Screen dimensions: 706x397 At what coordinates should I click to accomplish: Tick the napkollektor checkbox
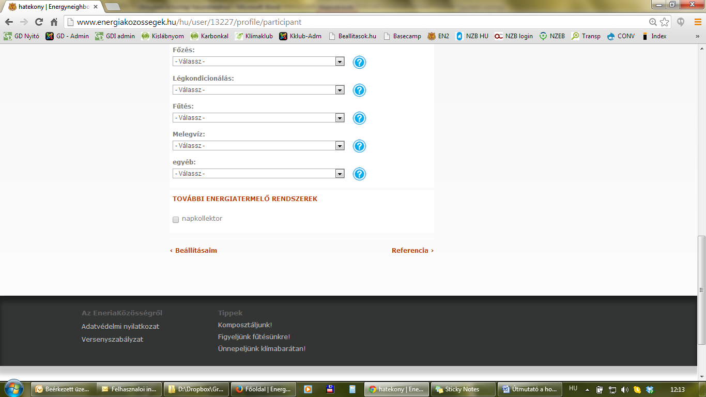176,219
